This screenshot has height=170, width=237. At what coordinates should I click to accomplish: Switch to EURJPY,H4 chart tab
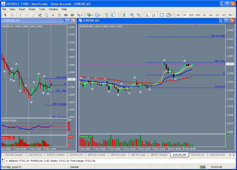(76, 155)
